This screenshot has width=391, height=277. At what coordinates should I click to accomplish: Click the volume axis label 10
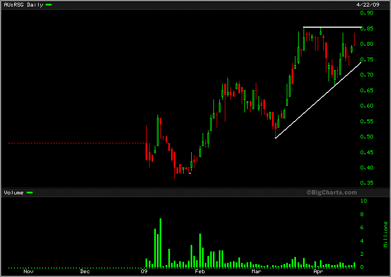[364, 201]
